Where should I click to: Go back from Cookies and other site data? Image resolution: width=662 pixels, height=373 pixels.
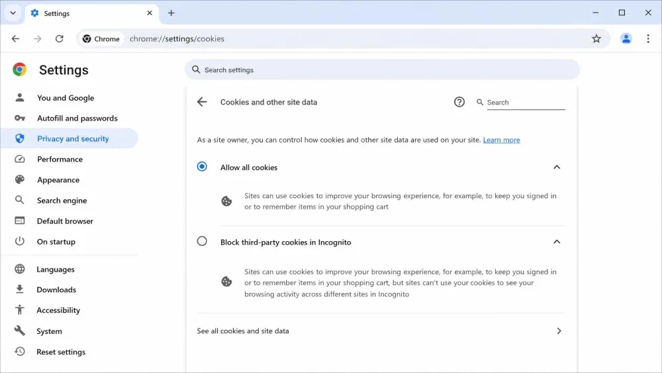coord(202,102)
